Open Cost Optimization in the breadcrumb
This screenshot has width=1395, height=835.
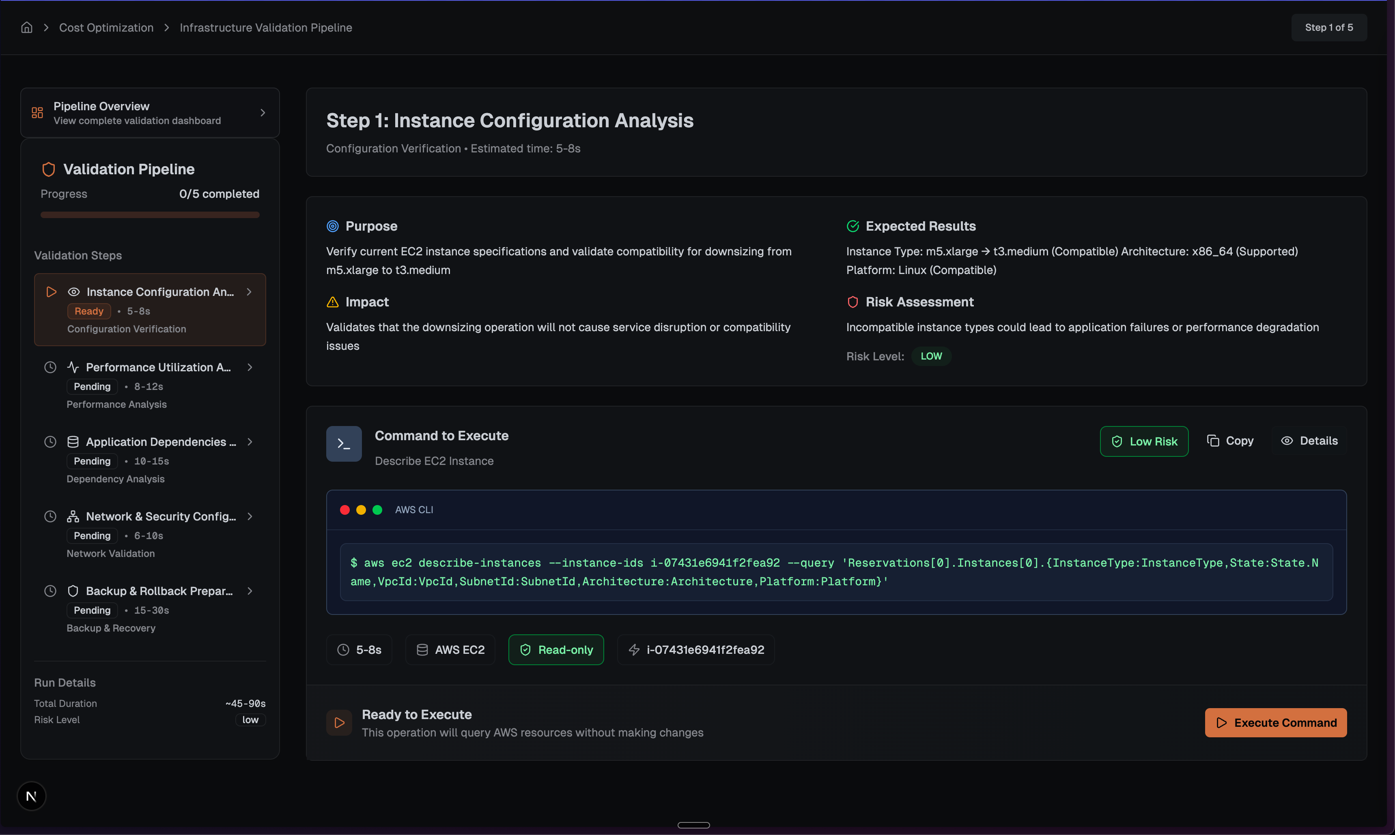pyautogui.click(x=106, y=28)
